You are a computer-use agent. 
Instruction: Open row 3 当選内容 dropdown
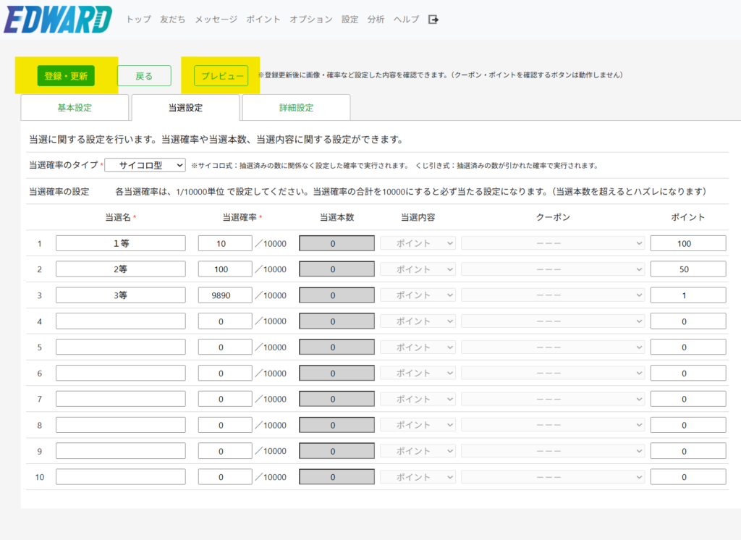418,295
